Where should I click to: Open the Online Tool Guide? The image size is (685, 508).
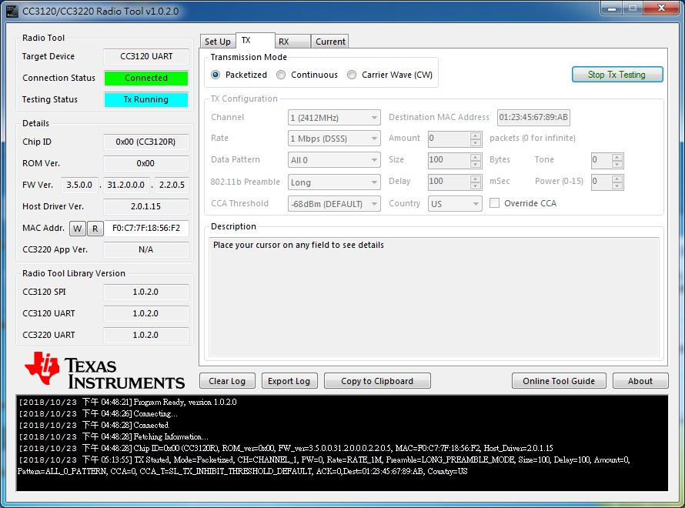559,381
